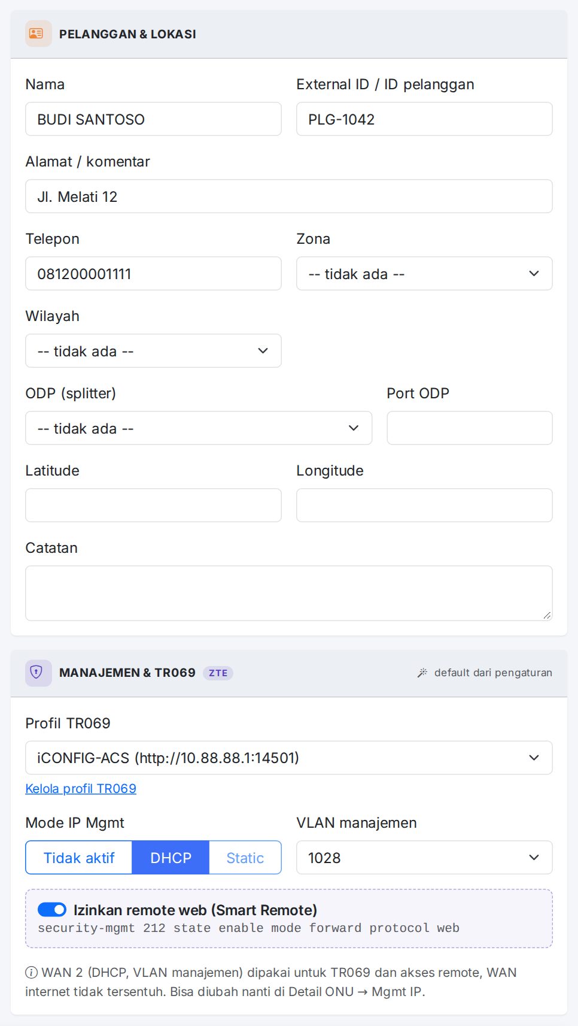
Task: Click the security-mgmt 212 command text
Action: (x=248, y=928)
